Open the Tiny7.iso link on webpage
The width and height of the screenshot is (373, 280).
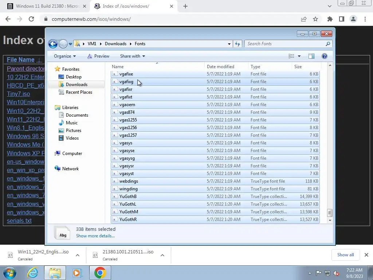18,94
